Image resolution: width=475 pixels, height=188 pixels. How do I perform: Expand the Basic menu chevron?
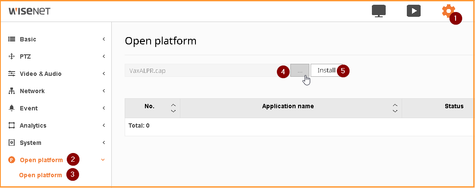pos(104,39)
